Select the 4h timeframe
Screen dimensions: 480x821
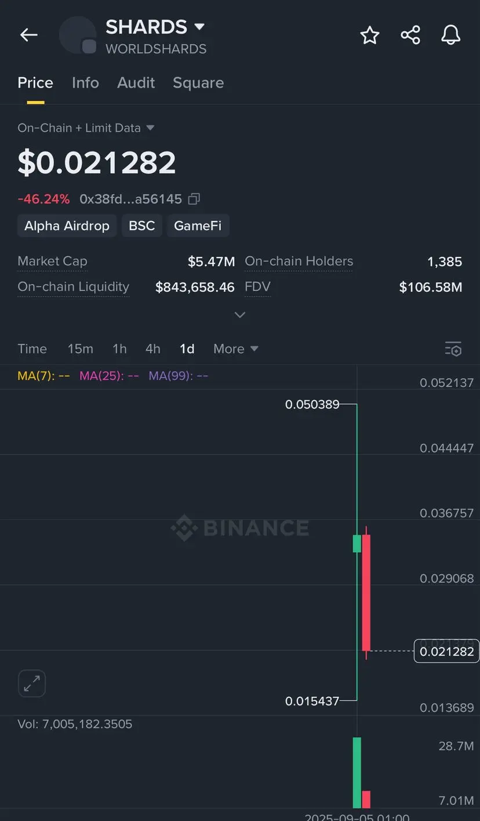(152, 349)
